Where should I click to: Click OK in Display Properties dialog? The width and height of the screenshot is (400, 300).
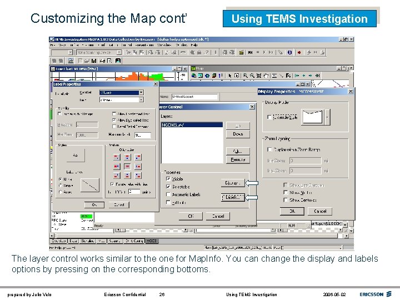pos(292,211)
